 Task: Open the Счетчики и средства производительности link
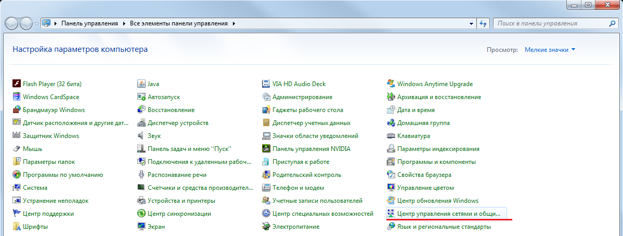(x=201, y=188)
